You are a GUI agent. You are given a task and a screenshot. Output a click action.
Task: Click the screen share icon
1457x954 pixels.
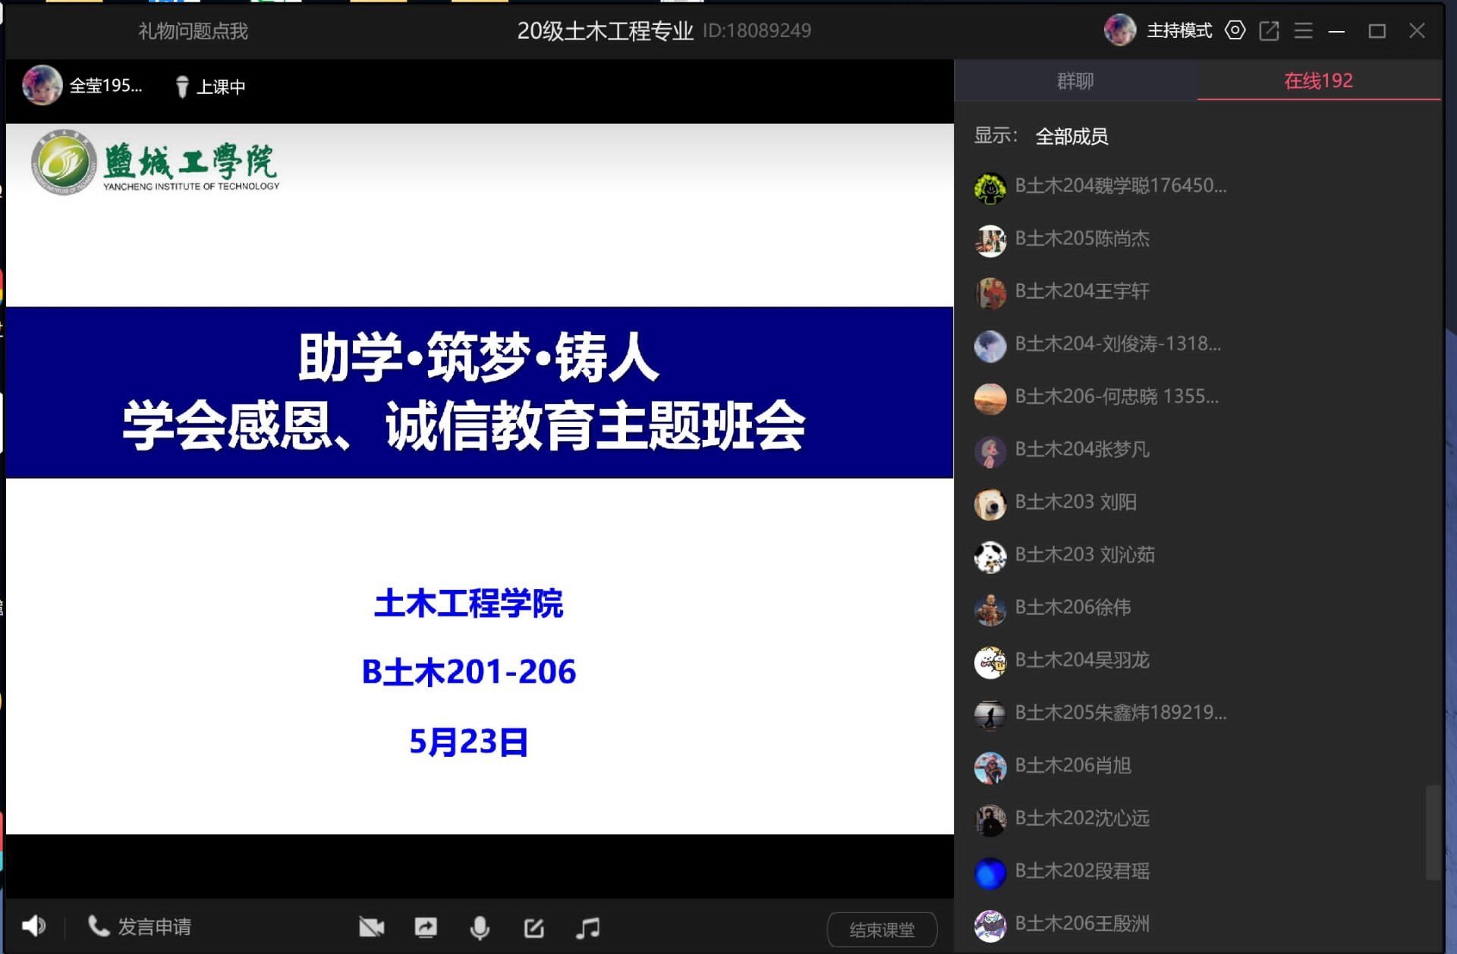click(426, 927)
